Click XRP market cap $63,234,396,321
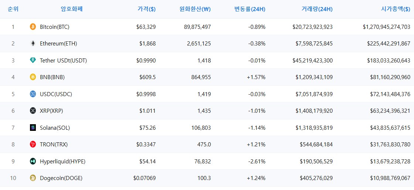The height and width of the screenshot is (190, 414). pos(390,111)
